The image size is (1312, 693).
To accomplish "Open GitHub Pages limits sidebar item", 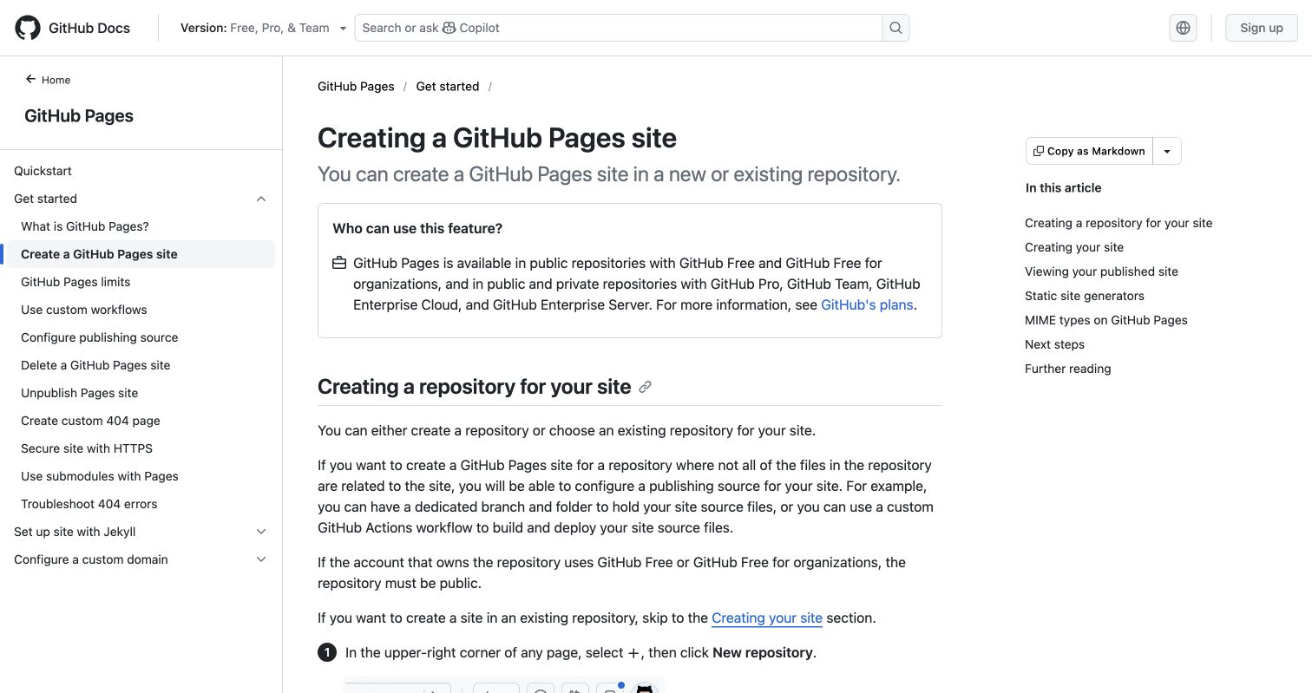I will pyautogui.click(x=75, y=282).
